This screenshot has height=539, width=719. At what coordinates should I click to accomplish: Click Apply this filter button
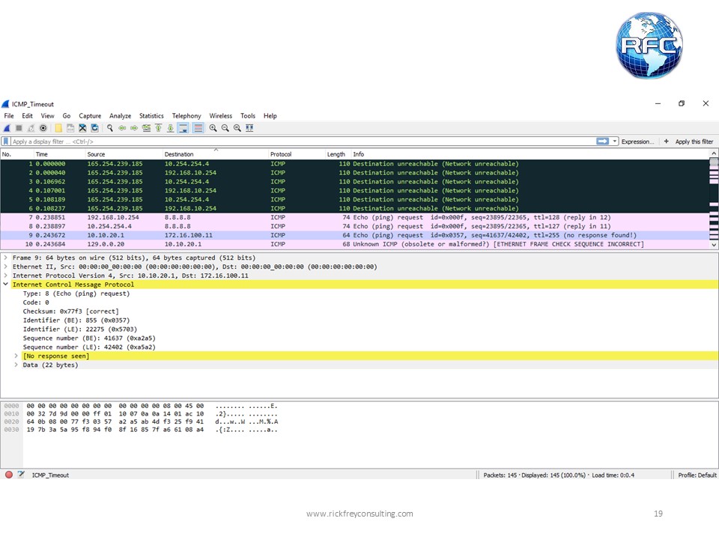pyautogui.click(x=694, y=141)
